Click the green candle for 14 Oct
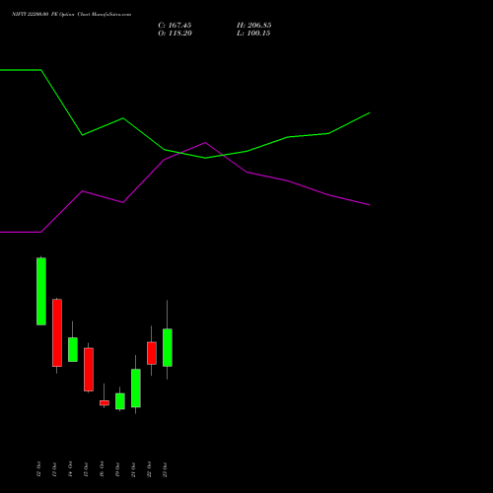 (73, 349)
